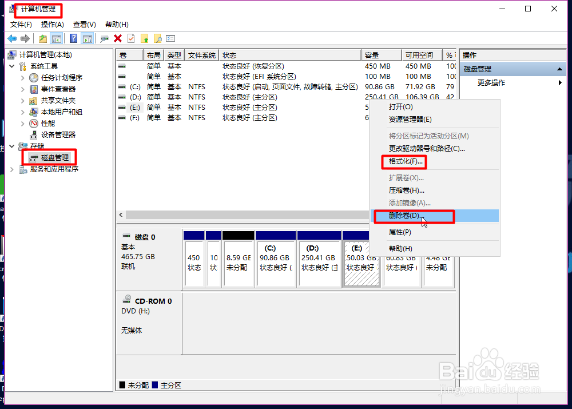Open the 操作(A) menu

click(x=52, y=25)
